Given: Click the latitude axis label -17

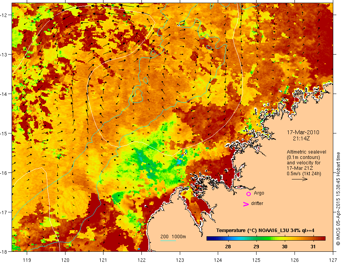Looking at the screenshot, I should tap(4, 212).
